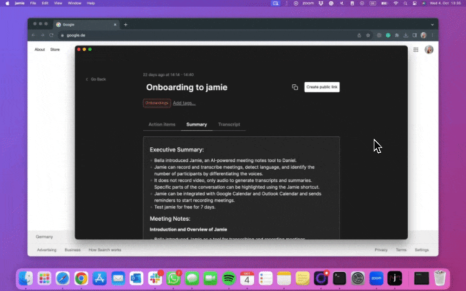Click the About link on the Google page
This screenshot has height=291, width=466.
click(39, 50)
